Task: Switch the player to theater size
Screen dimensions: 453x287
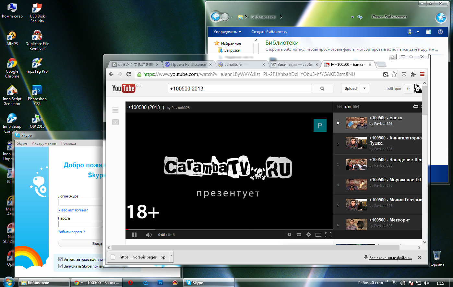Action: coord(318,235)
